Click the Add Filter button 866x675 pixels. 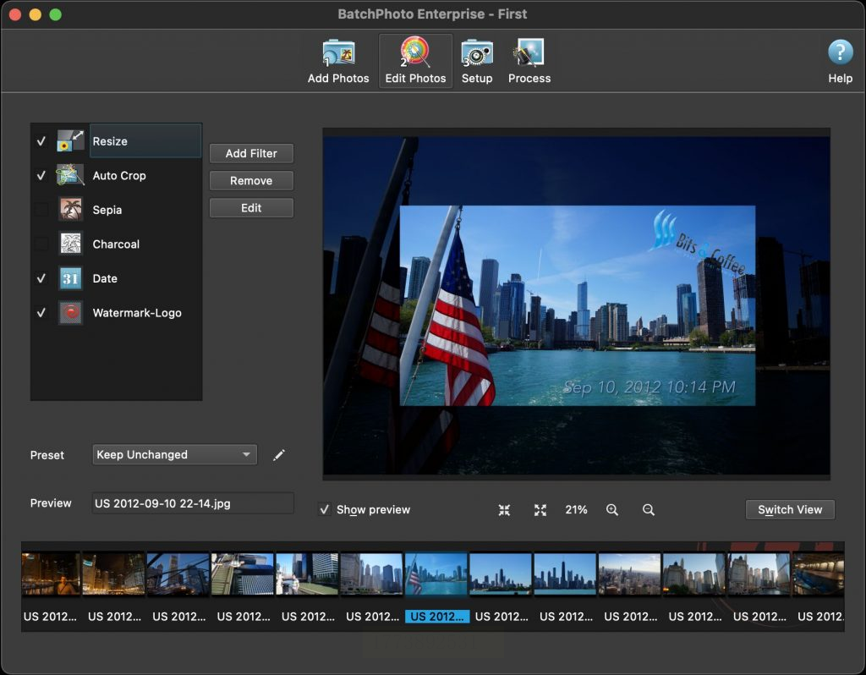tap(251, 153)
